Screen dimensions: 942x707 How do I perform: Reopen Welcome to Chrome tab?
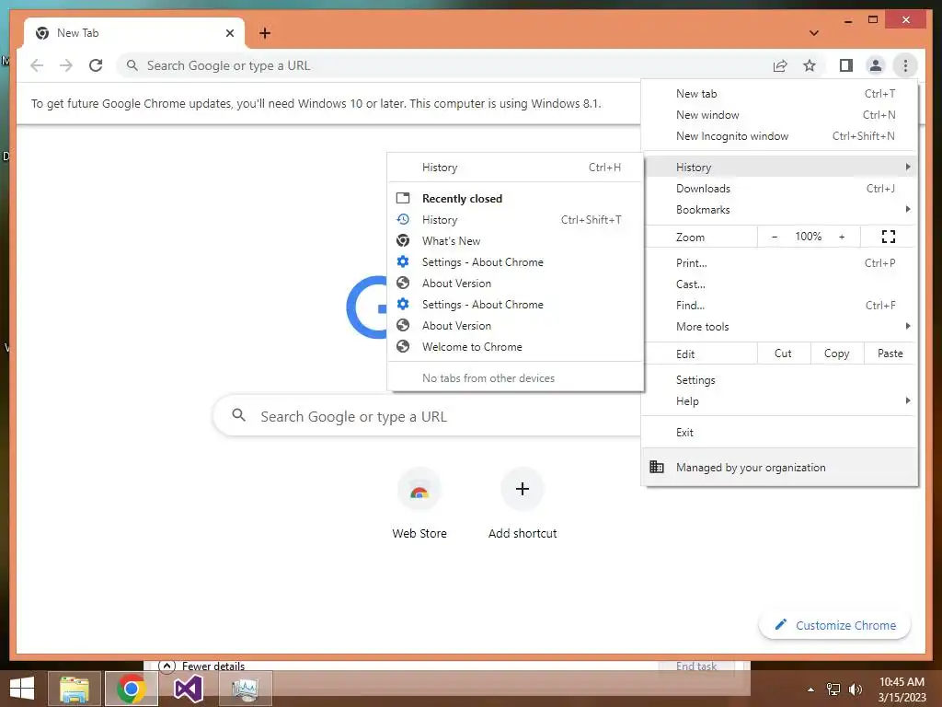[515, 346]
